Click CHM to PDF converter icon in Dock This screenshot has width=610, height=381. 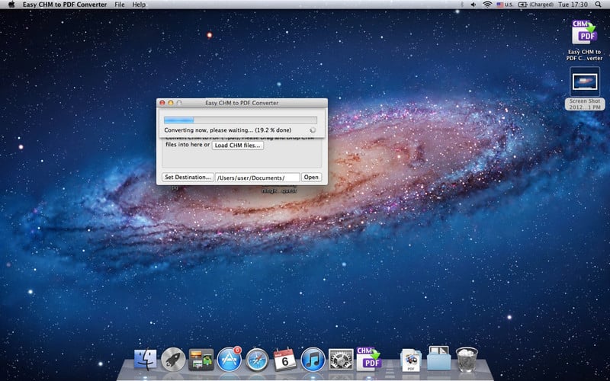369,358
